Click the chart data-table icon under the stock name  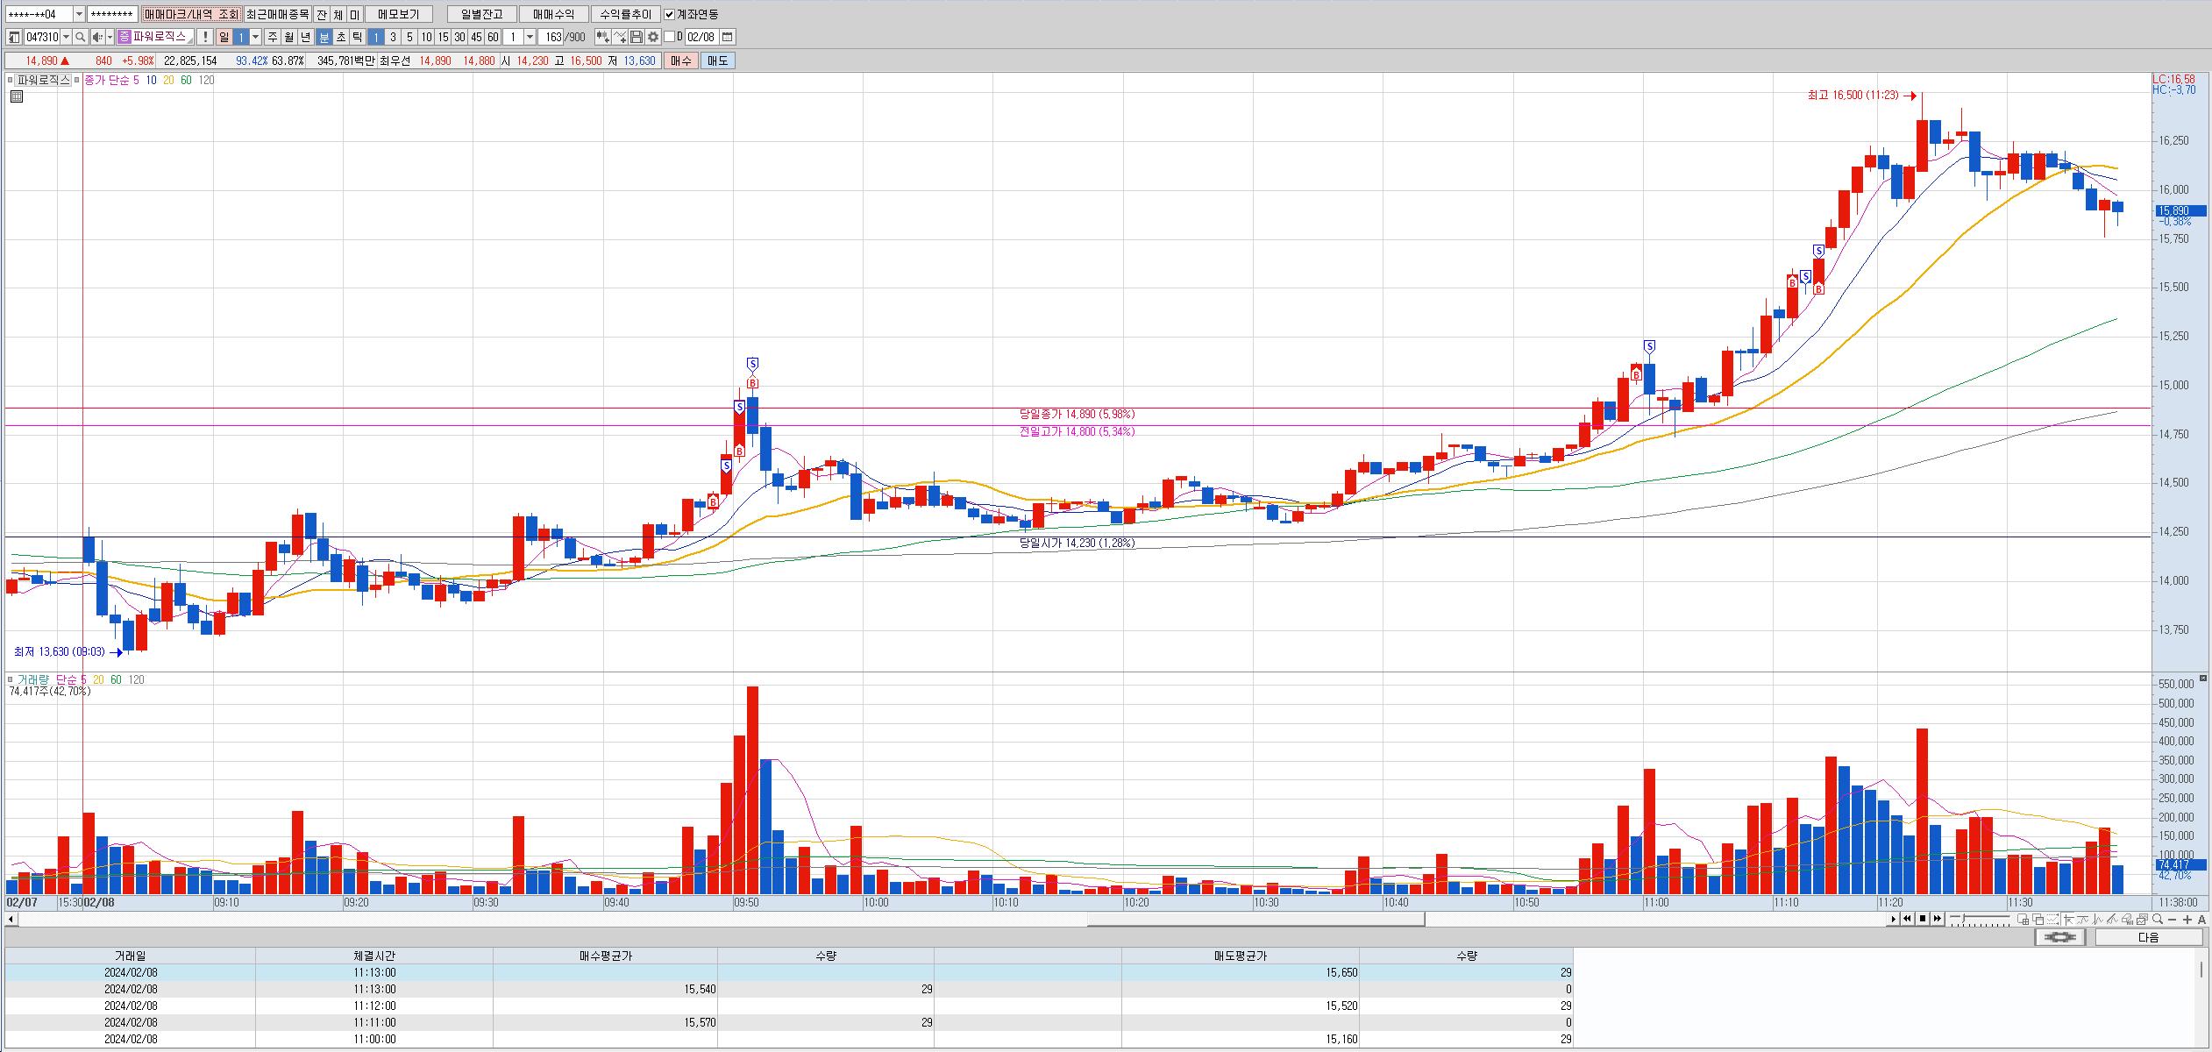click(16, 96)
